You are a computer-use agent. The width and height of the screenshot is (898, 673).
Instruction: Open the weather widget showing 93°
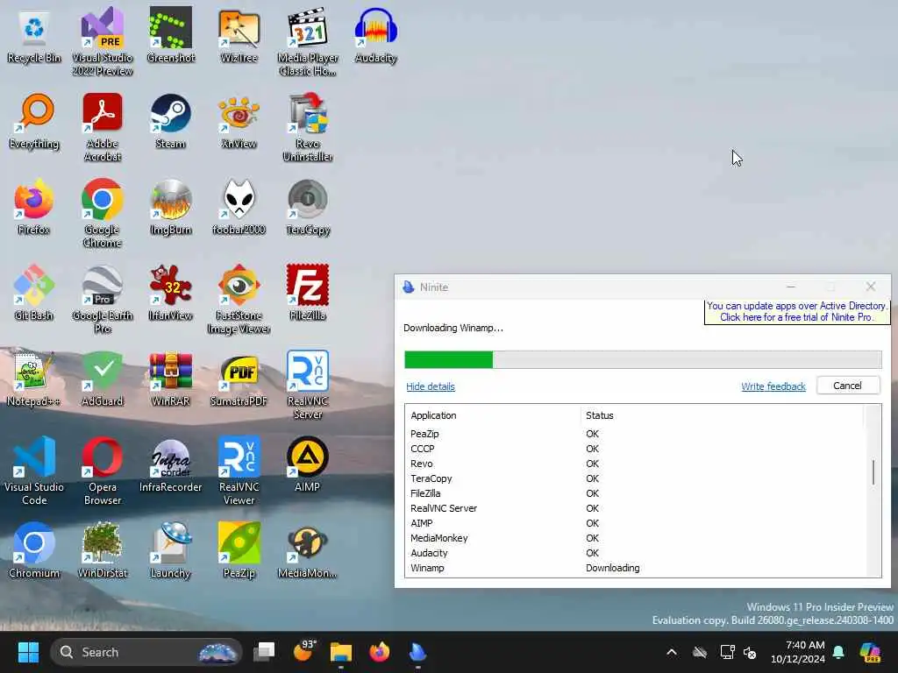[x=303, y=652]
